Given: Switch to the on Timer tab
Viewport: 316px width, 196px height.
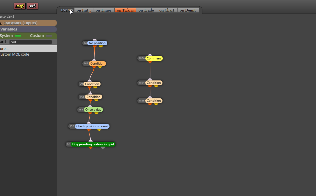Looking at the screenshot, I should pyautogui.click(x=104, y=10).
